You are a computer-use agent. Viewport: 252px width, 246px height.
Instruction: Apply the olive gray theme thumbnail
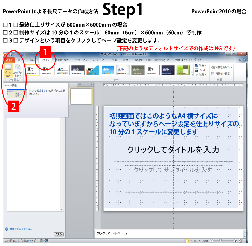138,70
